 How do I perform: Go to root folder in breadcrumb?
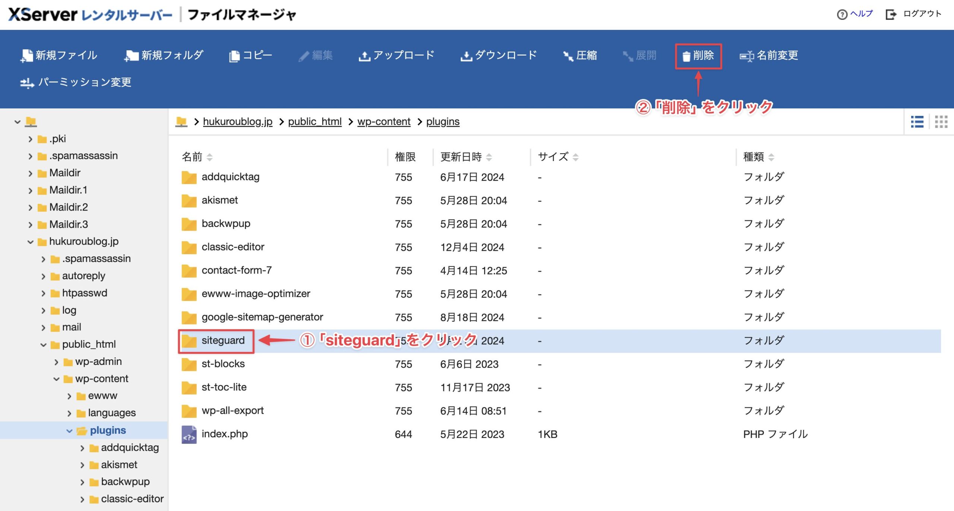click(181, 122)
